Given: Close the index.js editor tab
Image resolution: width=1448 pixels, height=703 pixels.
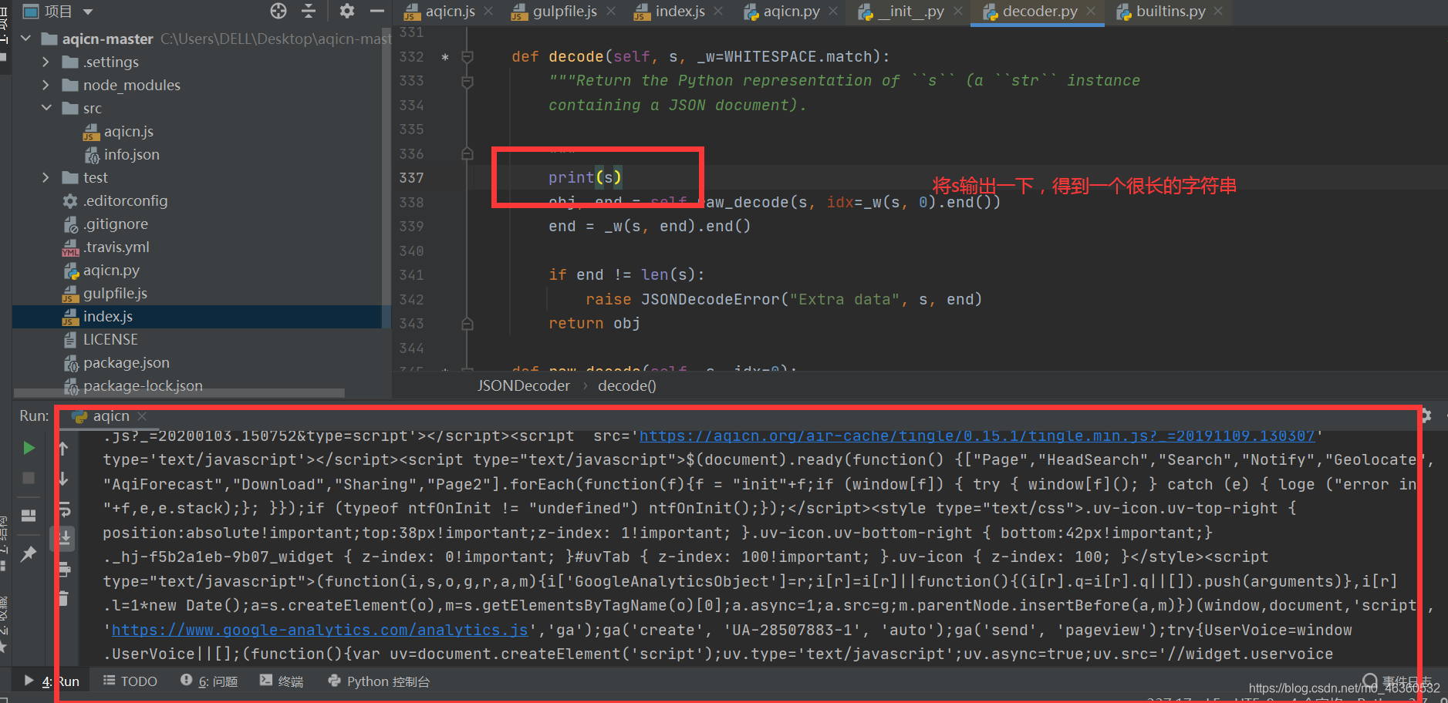Looking at the screenshot, I should (x=718, y=11).
